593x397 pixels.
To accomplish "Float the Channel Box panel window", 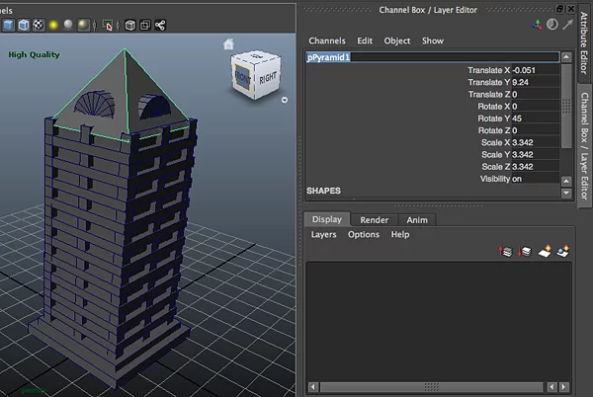I will coord(560,9).
